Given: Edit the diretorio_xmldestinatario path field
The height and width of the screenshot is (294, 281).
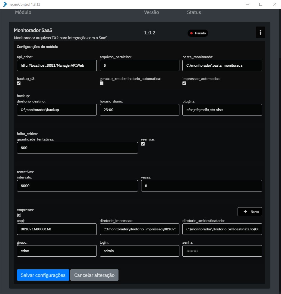Looking at the screenshot, I should click(222, 229).
